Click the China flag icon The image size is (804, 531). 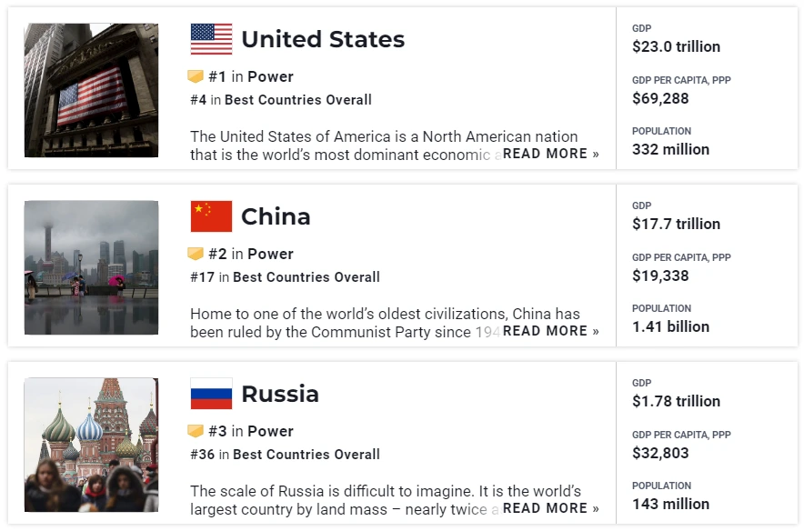pos(211,216)
